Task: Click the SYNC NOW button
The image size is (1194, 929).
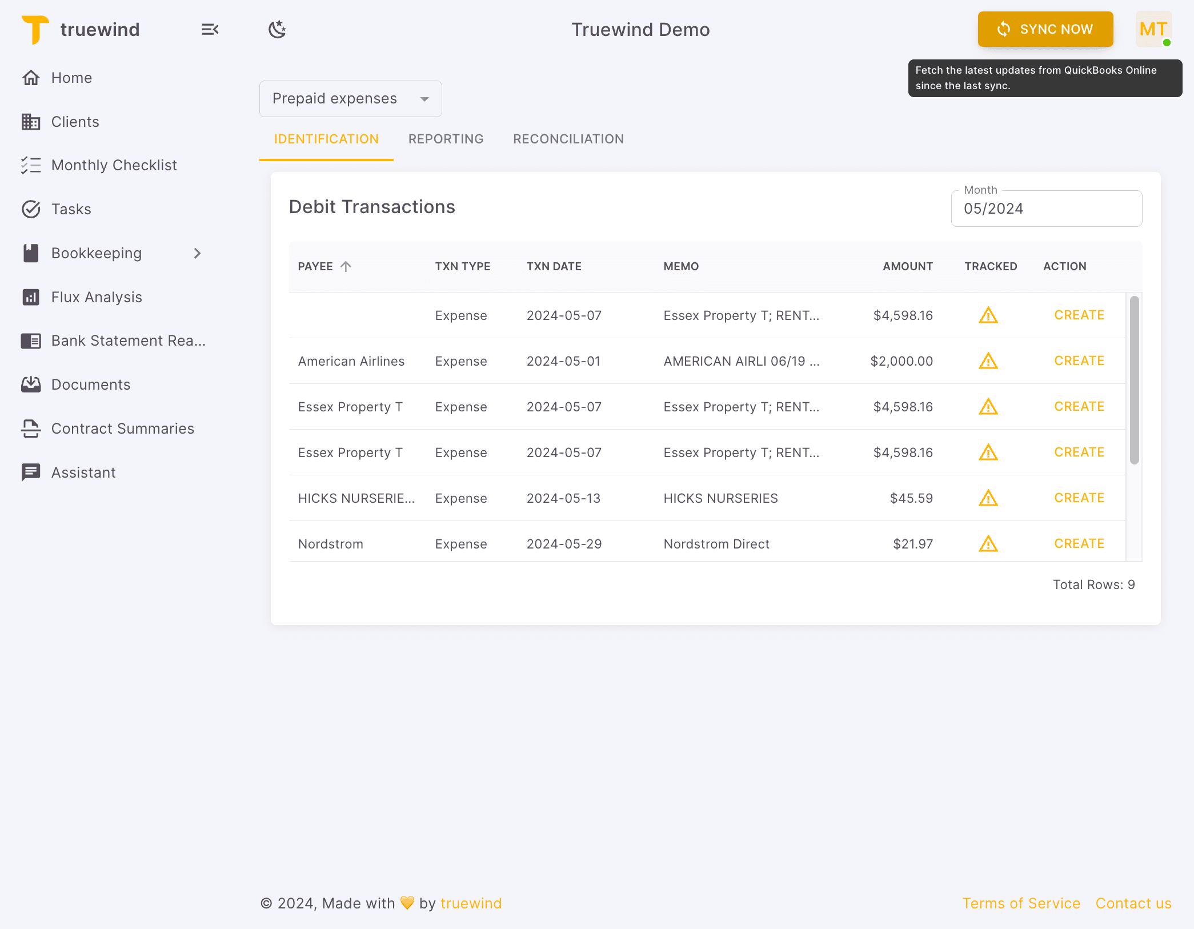Action: 1045,29
